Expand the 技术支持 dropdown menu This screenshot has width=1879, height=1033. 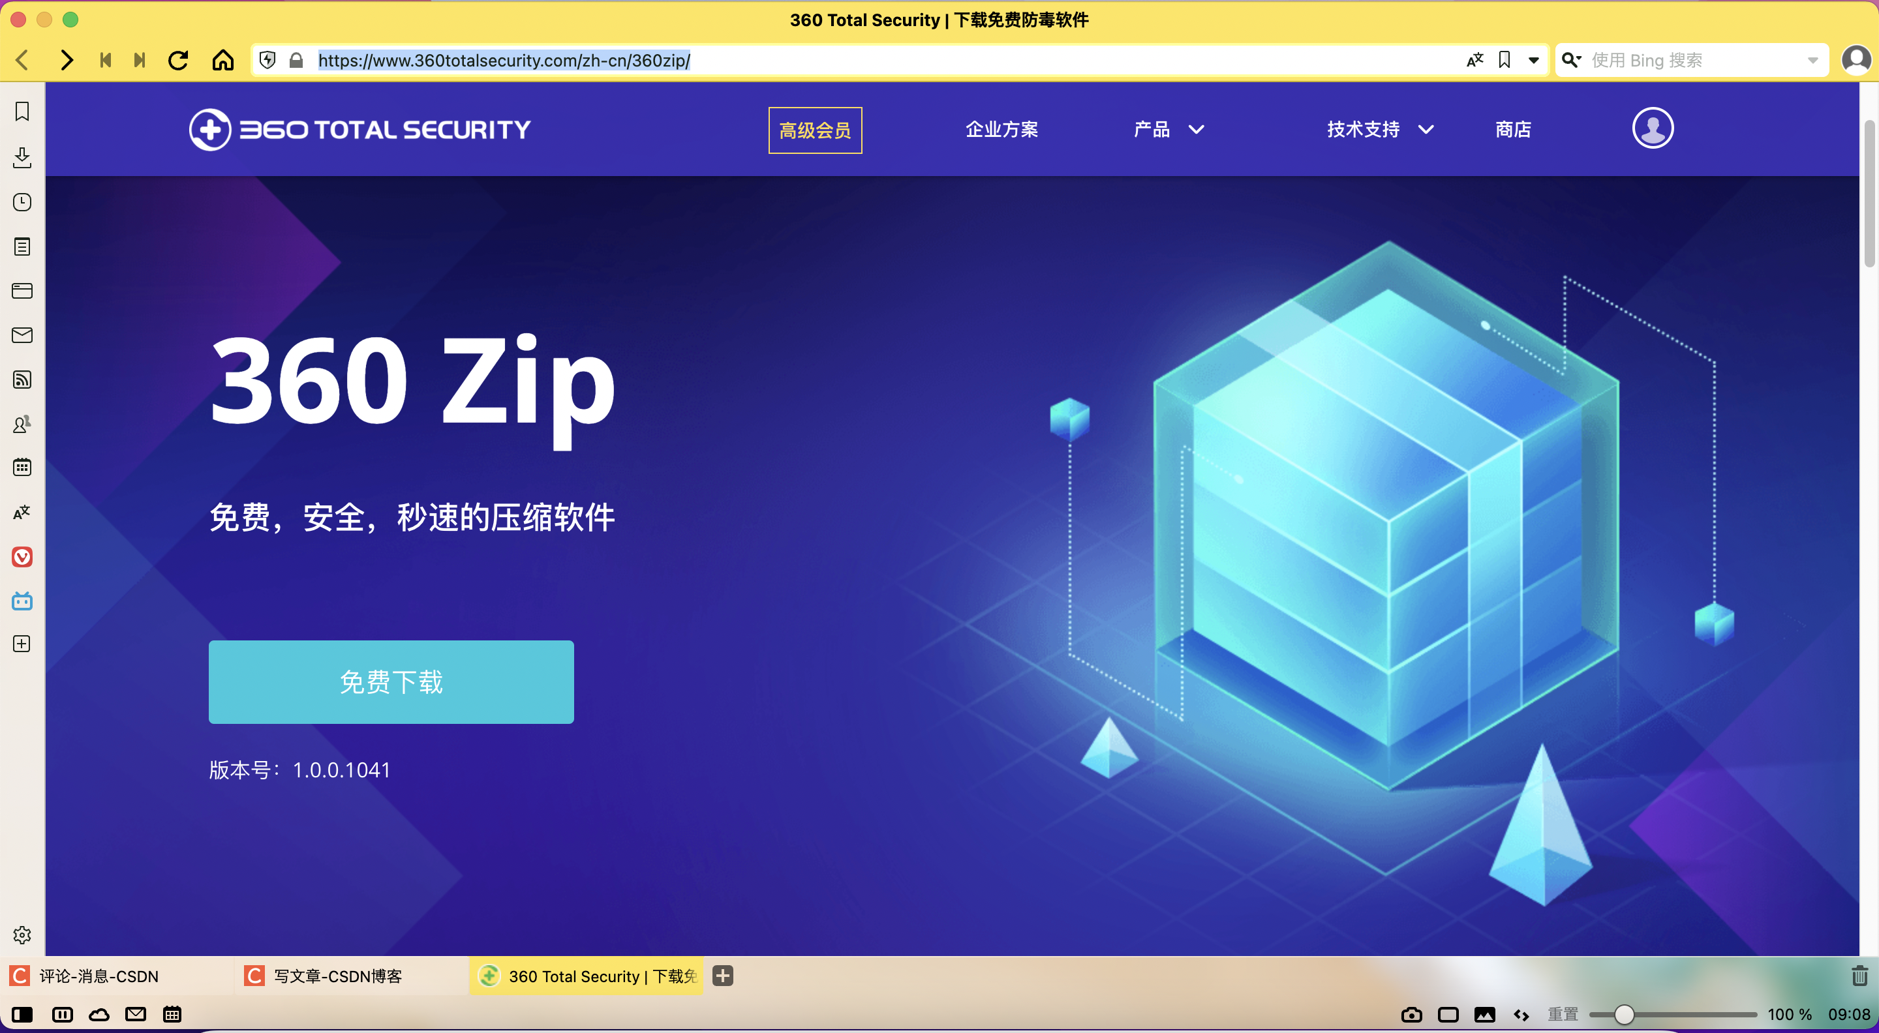(x=1380, y=129)
